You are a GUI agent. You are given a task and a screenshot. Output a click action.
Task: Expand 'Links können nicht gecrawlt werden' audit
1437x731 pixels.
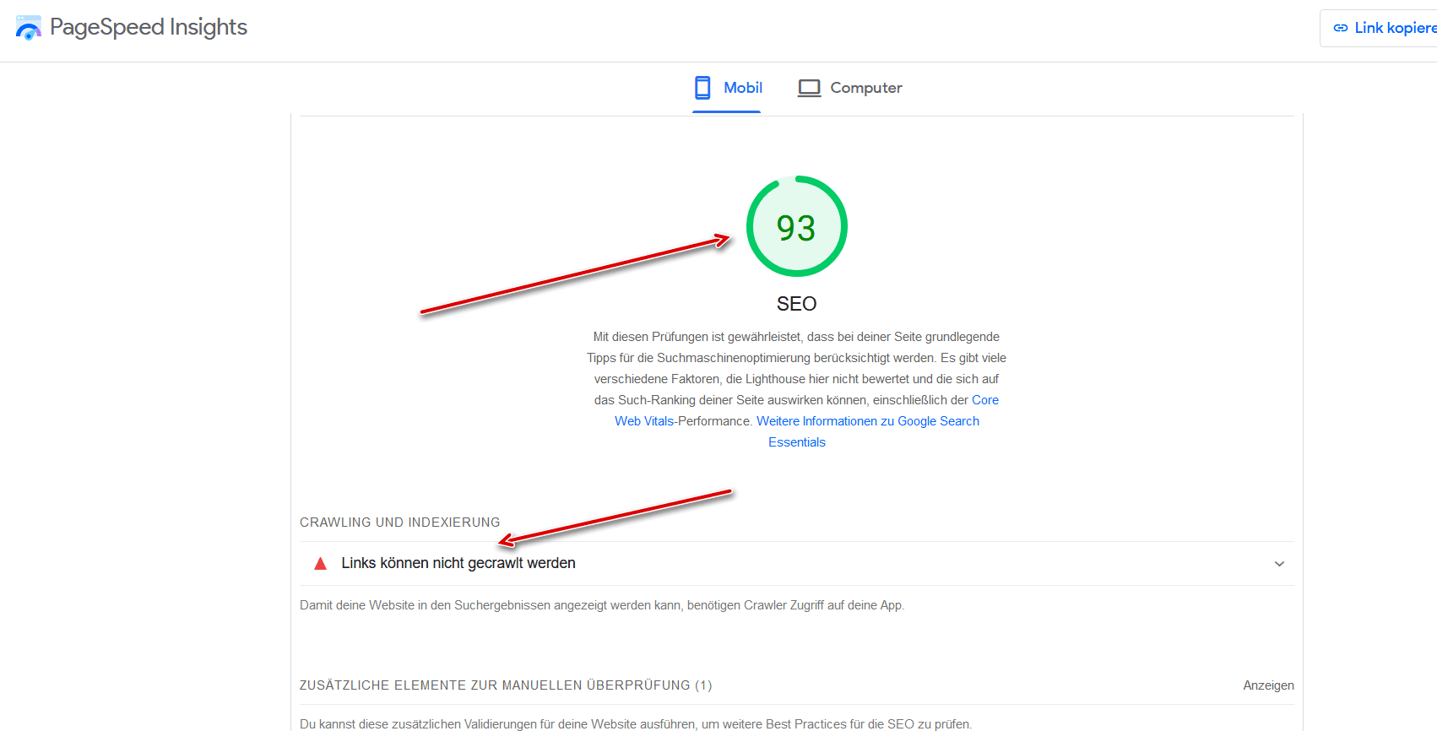pos(796,563)
